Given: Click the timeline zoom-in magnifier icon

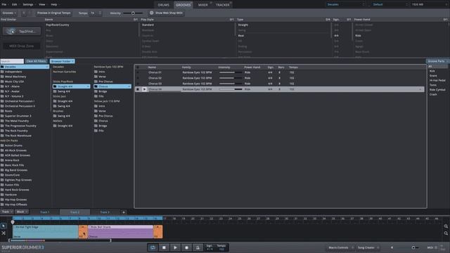Looking at the screenshot, I should (x=446, y=226).
